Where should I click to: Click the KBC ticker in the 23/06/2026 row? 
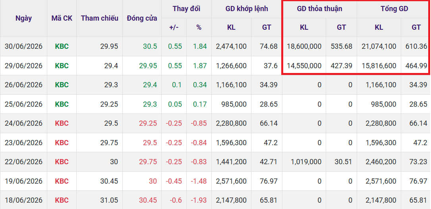[62, 143]
